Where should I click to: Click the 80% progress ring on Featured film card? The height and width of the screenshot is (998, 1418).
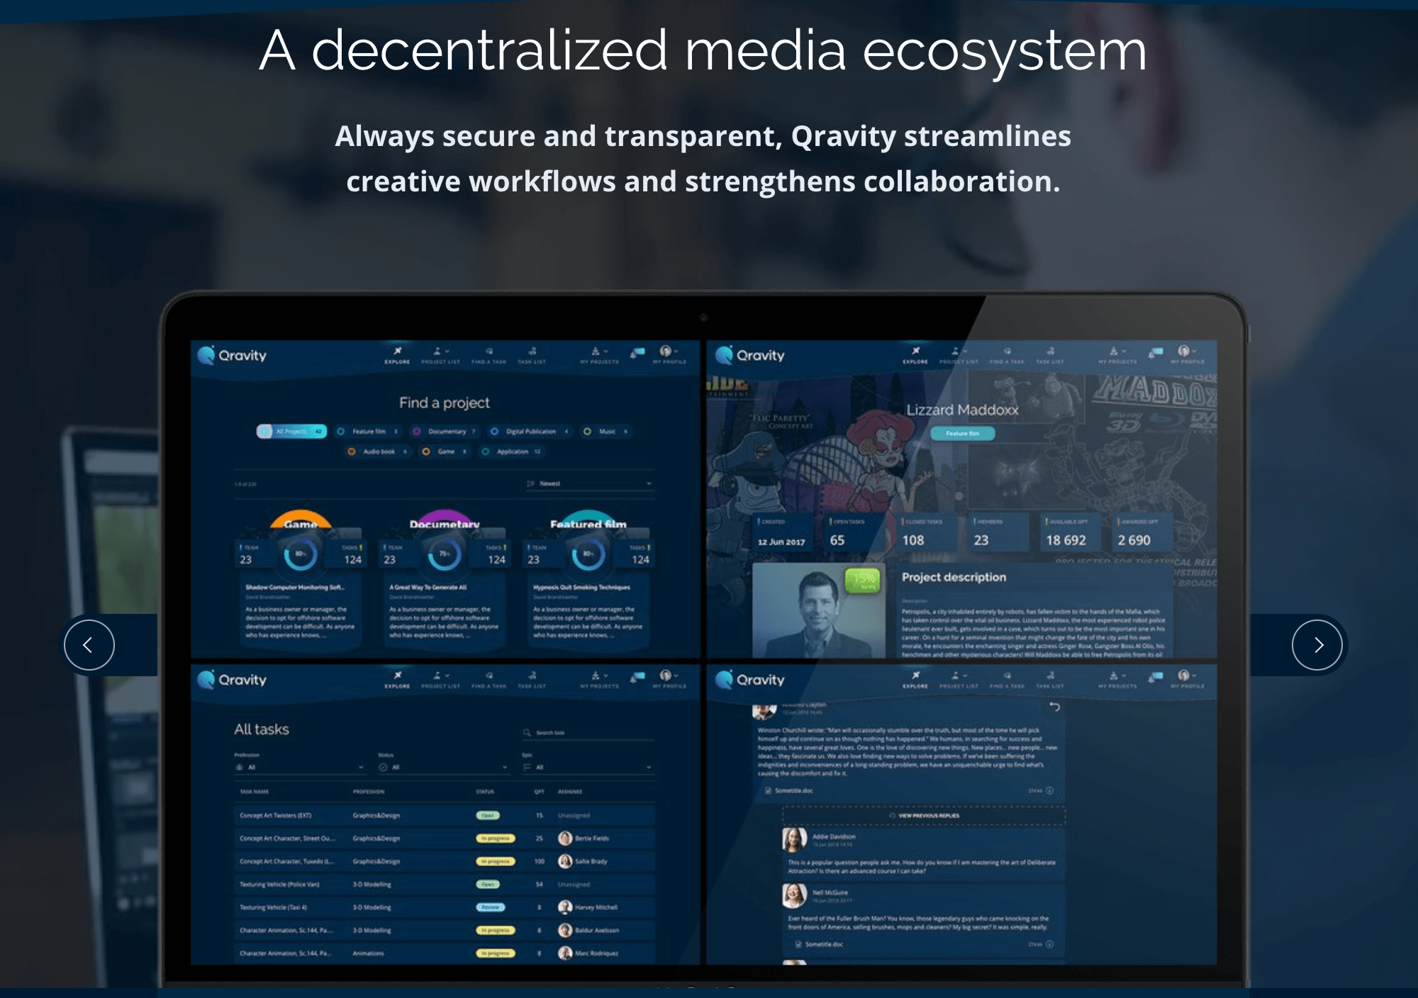click(588, 554)
